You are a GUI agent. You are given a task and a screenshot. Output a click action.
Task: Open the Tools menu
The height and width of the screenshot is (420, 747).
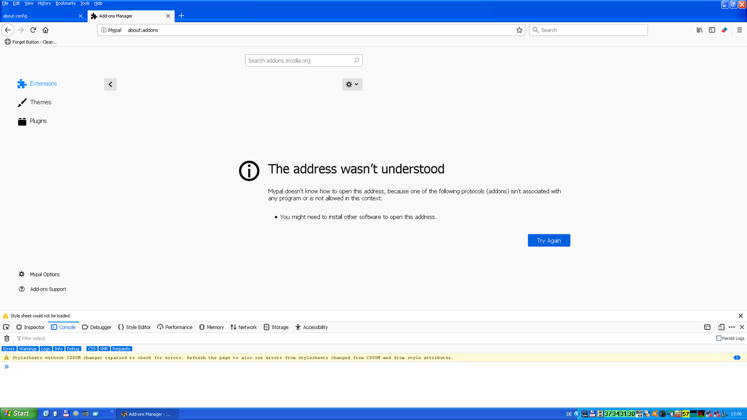coord(85,3)
